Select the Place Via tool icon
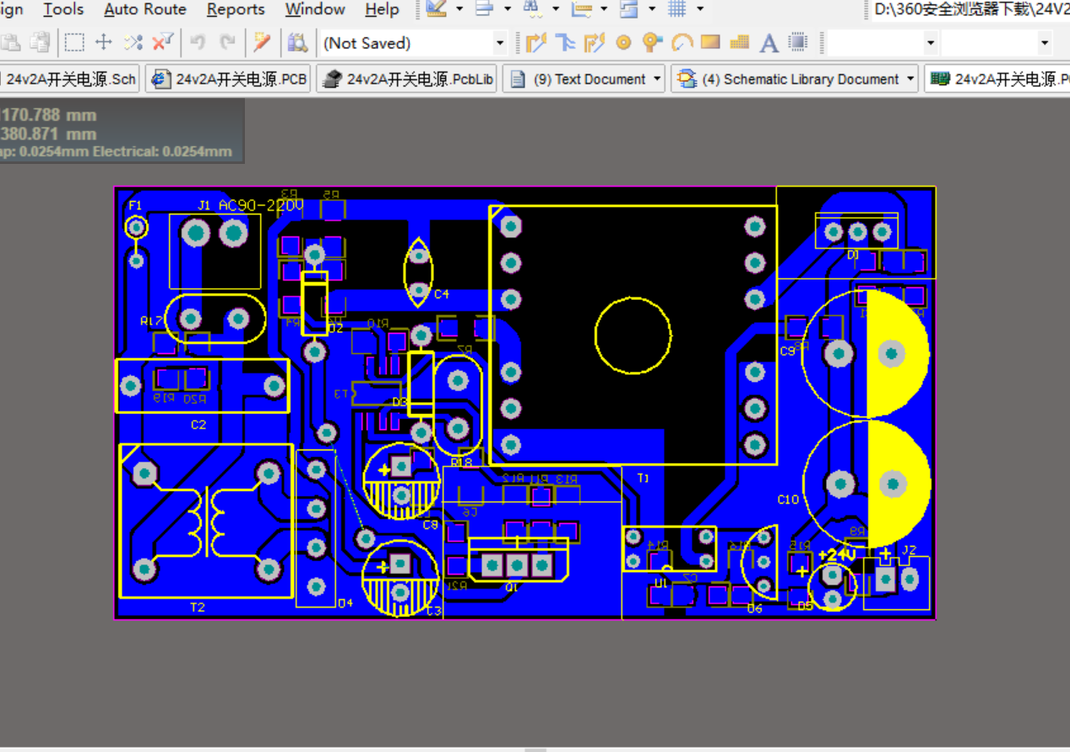 pyautogui.click(x=652, y=42)
